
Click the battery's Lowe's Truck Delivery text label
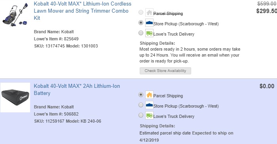tap(174, 116)
